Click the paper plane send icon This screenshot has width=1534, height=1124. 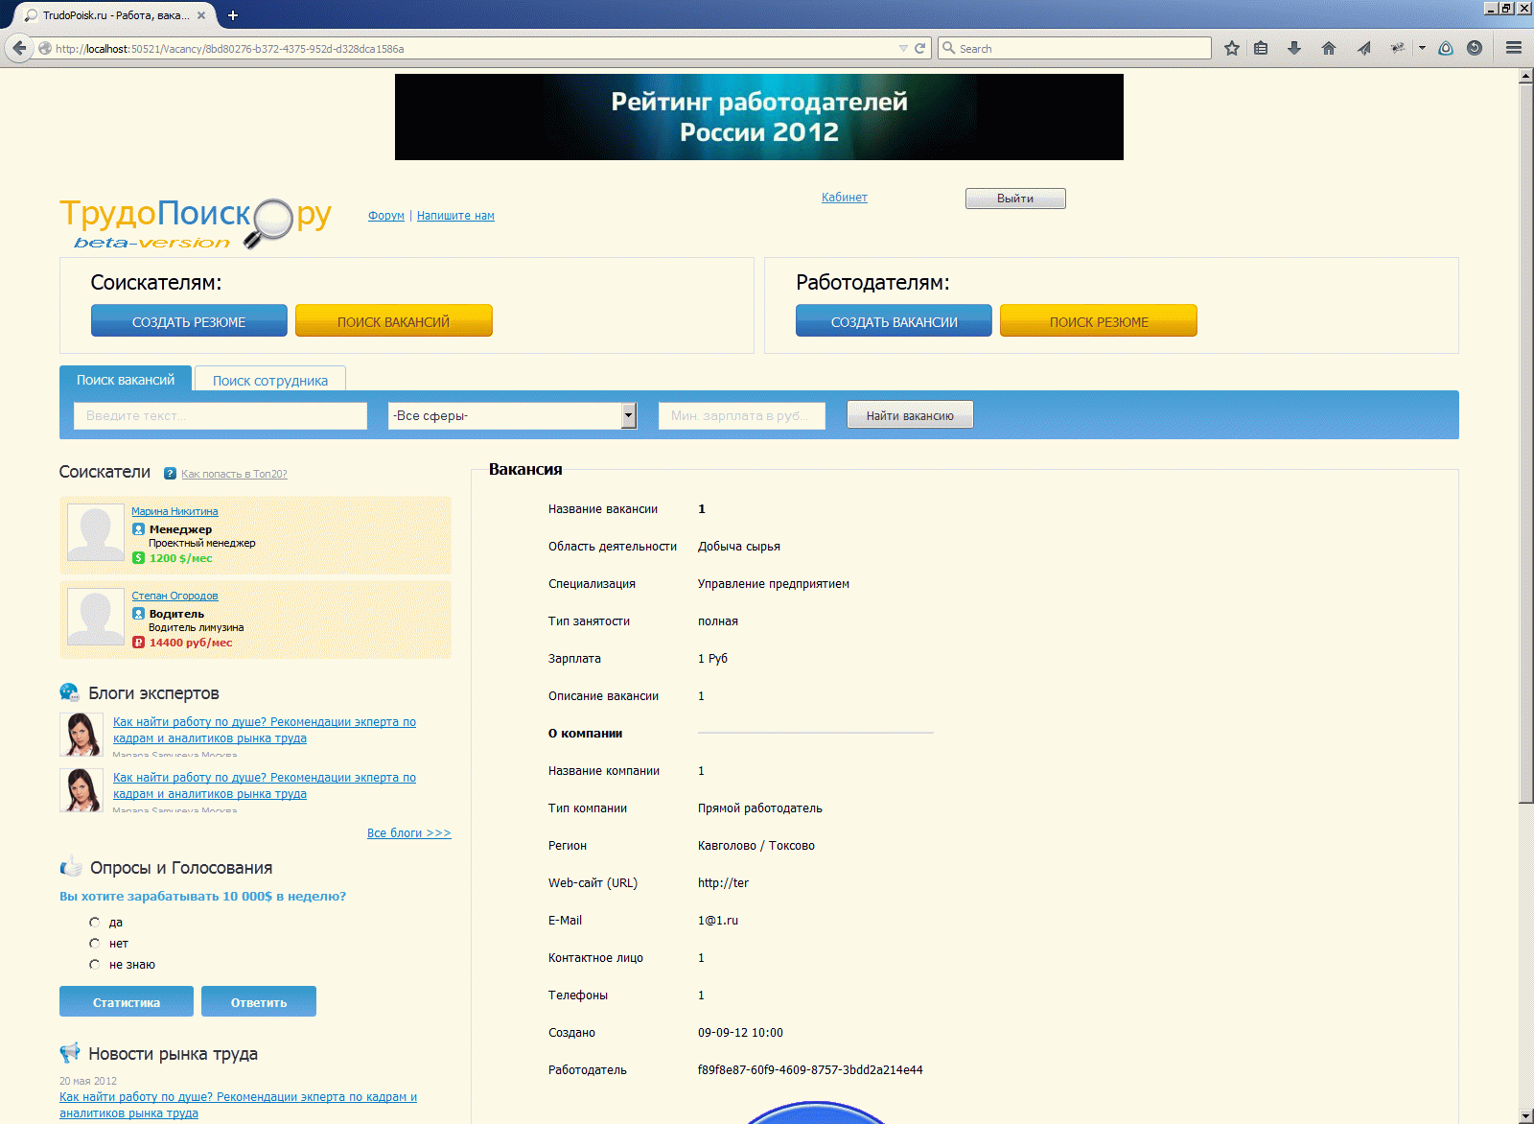(1364, 48)
